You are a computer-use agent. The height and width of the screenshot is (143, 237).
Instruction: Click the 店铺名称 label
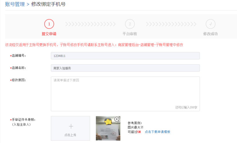(19, 68)
